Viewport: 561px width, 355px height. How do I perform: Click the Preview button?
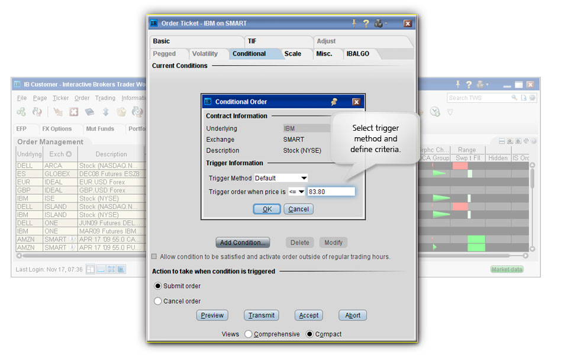[x=212, y=315]
